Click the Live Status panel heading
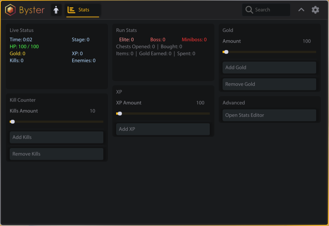Viewport: 329px width, 226px height. click(x=22, y=30)
